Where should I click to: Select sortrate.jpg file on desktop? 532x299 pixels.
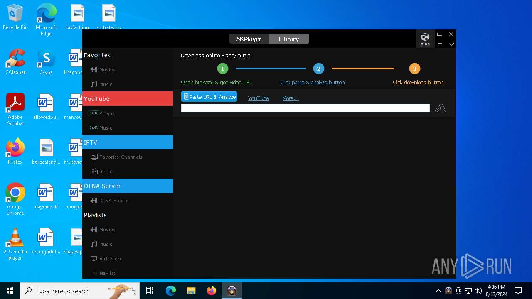tap(109, 17)
